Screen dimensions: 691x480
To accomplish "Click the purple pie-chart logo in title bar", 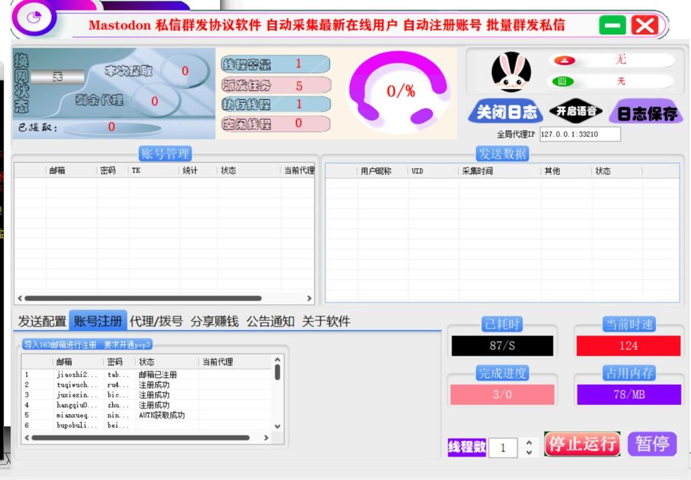I will click(34, 18).
